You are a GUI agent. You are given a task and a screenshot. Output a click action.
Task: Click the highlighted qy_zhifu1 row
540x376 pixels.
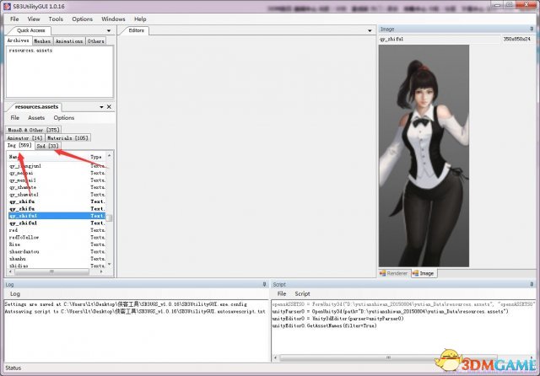tap(57, 216)
